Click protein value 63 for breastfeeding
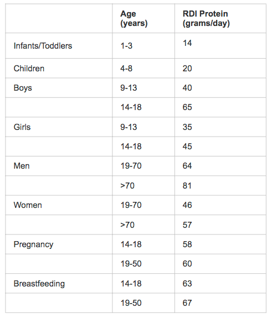This screenshot has height=318, width=272. 187,284
